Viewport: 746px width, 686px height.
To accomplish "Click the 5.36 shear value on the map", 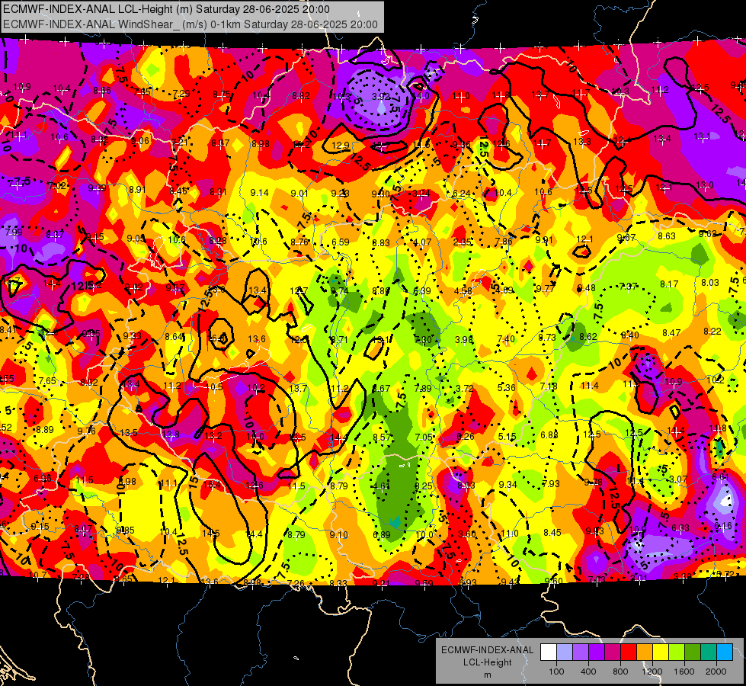I will (506, 387).
